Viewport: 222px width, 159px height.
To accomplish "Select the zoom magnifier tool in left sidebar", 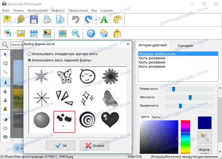I will 5,72.
